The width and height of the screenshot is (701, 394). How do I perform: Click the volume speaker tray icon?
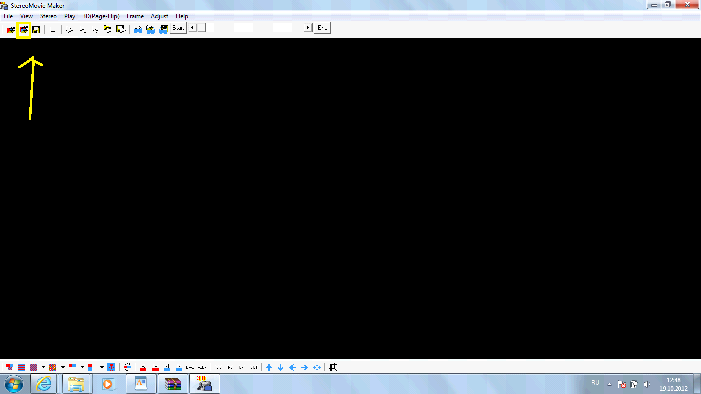click(647, 384)
